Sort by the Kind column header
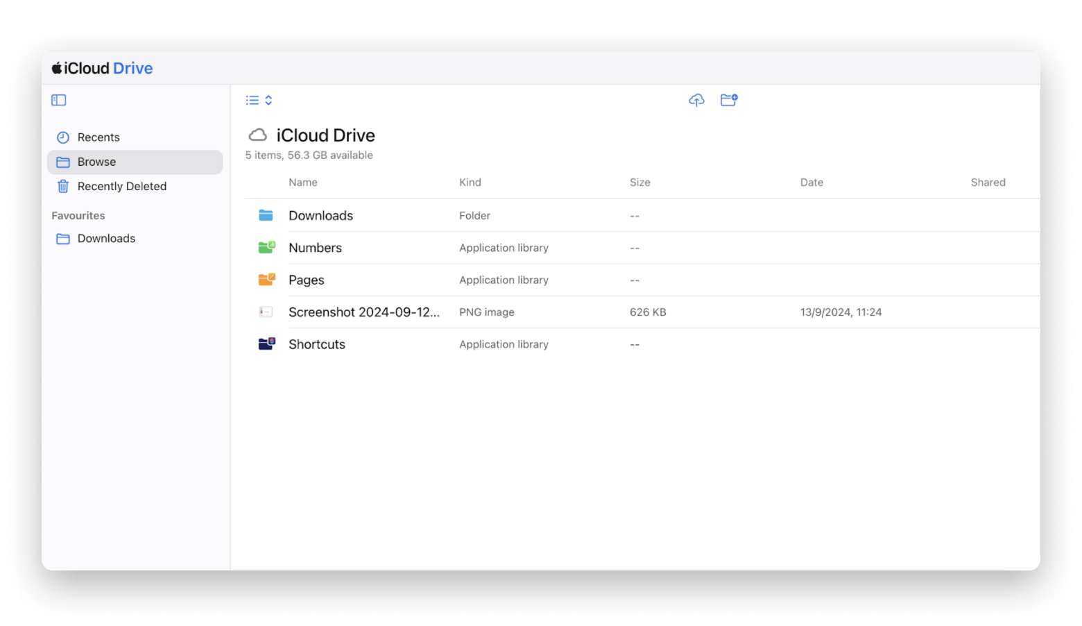 pos(470,183)
